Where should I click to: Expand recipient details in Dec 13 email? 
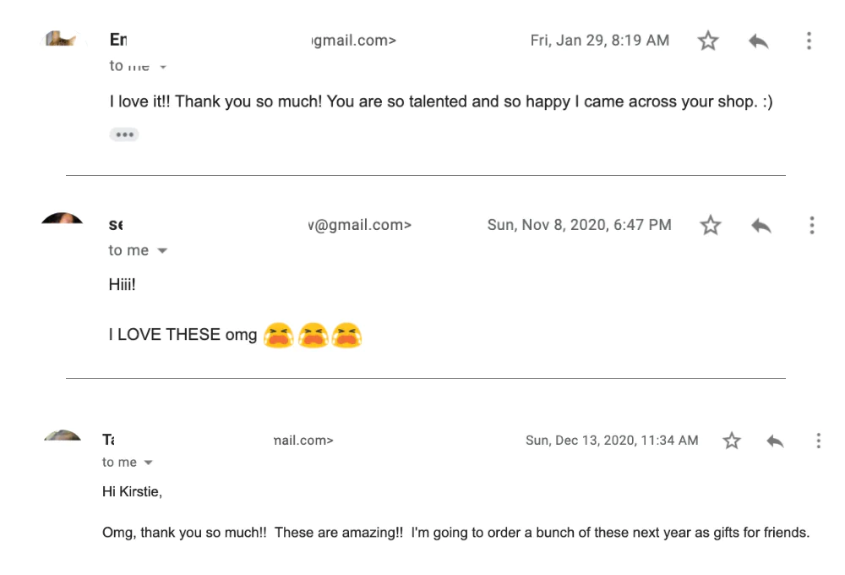pos(149,463)
